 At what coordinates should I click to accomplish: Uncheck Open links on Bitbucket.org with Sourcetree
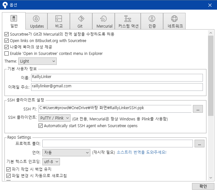pos(6,41)
